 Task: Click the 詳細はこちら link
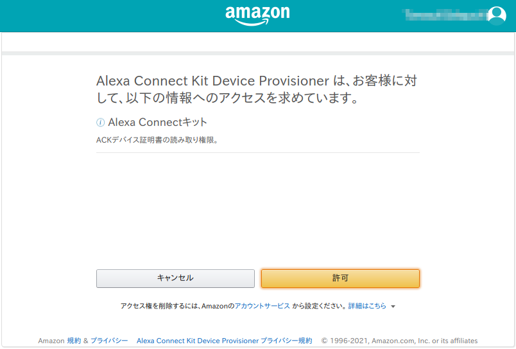pos(367,306)
